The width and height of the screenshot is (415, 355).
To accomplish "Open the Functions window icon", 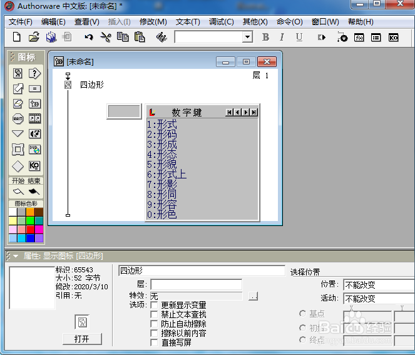I will 359,38.
